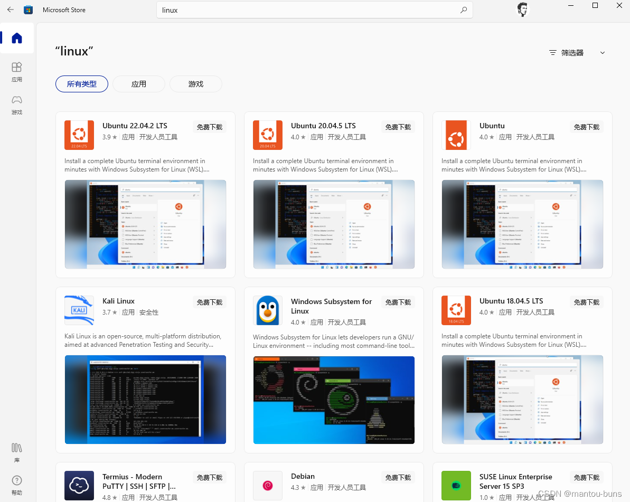Open the Windows Subsystem for Linux penguin icon
Screen dimensions: 630x502
pos(267,310)
